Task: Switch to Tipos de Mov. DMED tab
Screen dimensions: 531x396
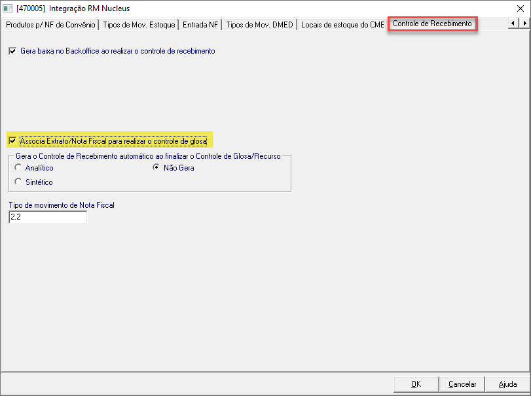Action: click(x=259, y=25)
